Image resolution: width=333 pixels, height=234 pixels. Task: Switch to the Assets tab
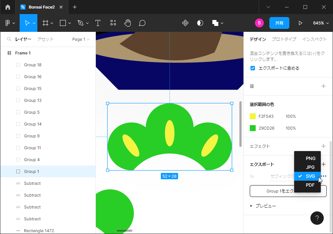pos(46,39)
